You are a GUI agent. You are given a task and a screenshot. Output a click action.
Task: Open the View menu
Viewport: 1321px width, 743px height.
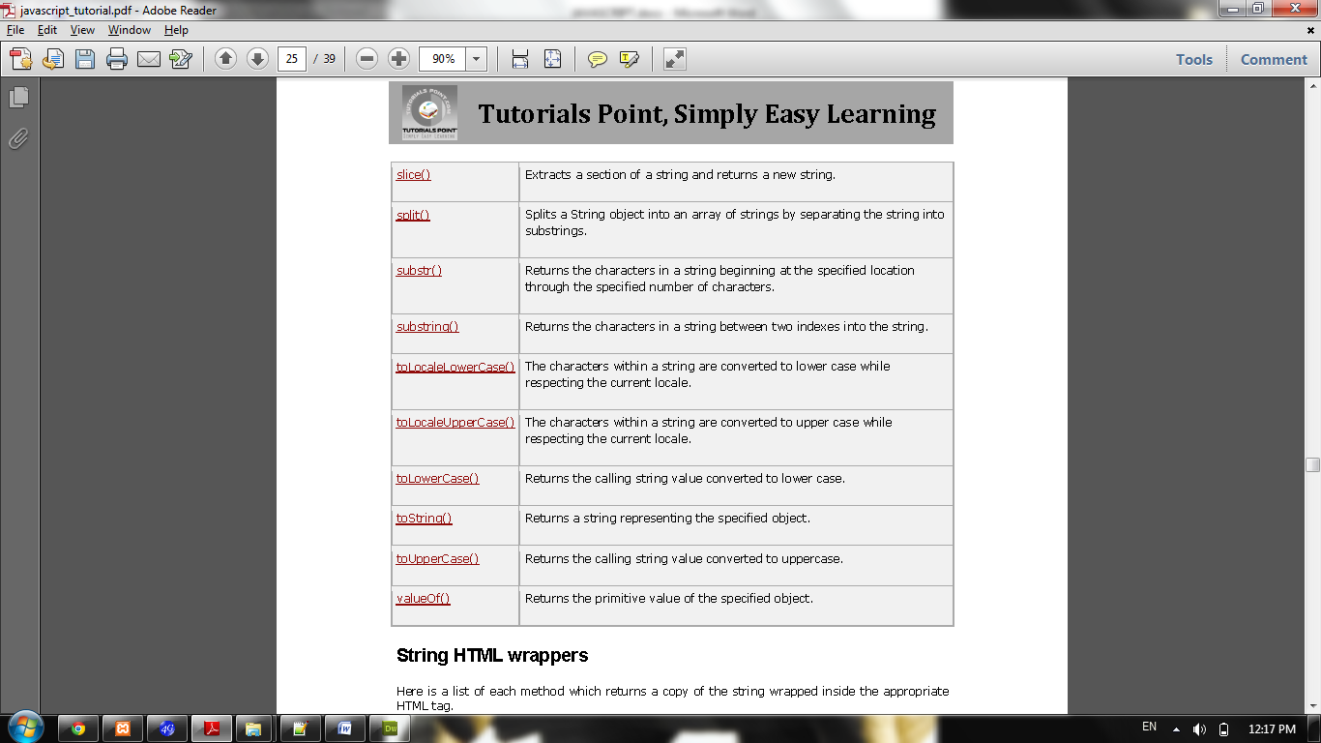click(82, 30)
